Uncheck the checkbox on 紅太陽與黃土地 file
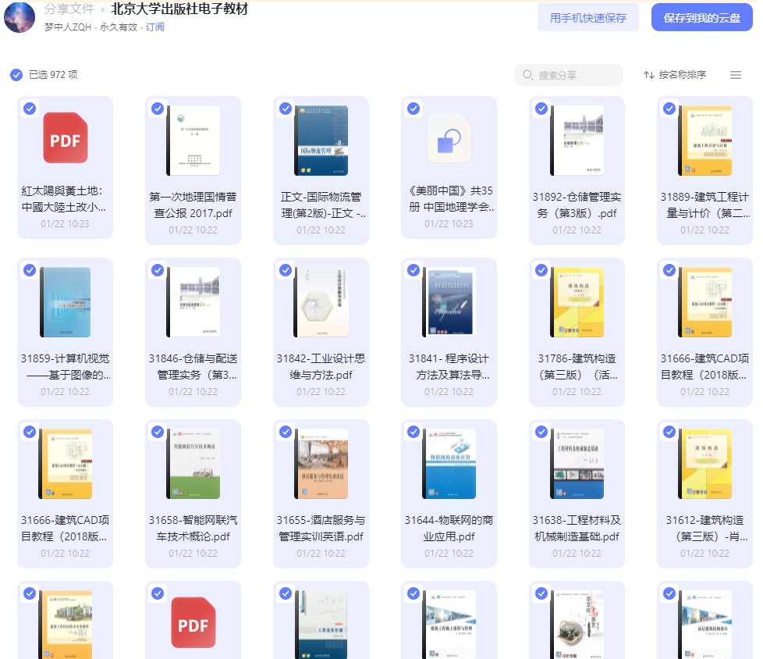Screen dimensions: 763x659 (x=30, y=109)
